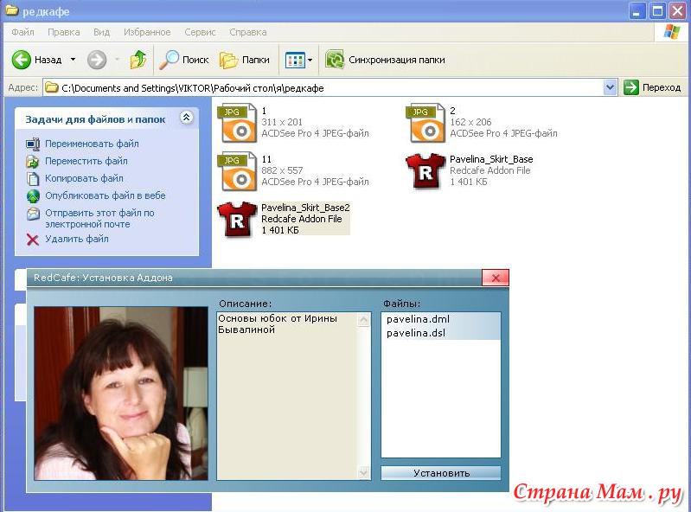Select the JPG file icon named 2
691x512 pixels.
[x=425, y=122]
